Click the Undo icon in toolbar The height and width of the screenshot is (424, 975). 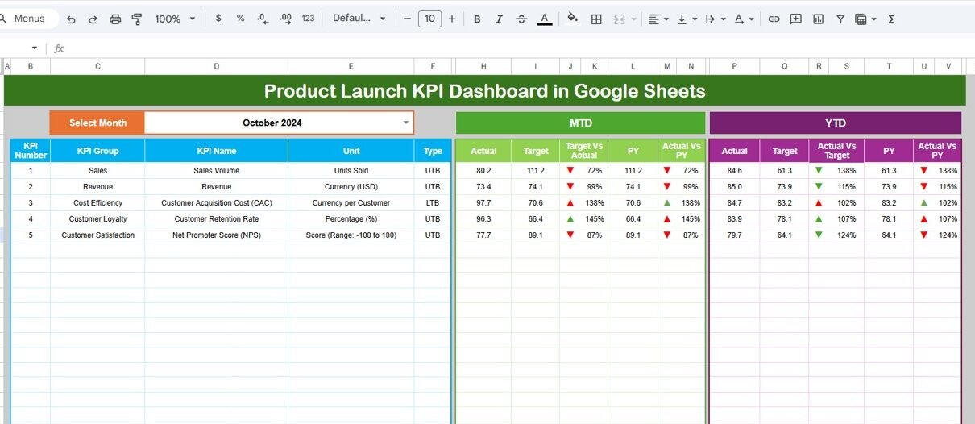pyautogui.click(x=72, y=19)
